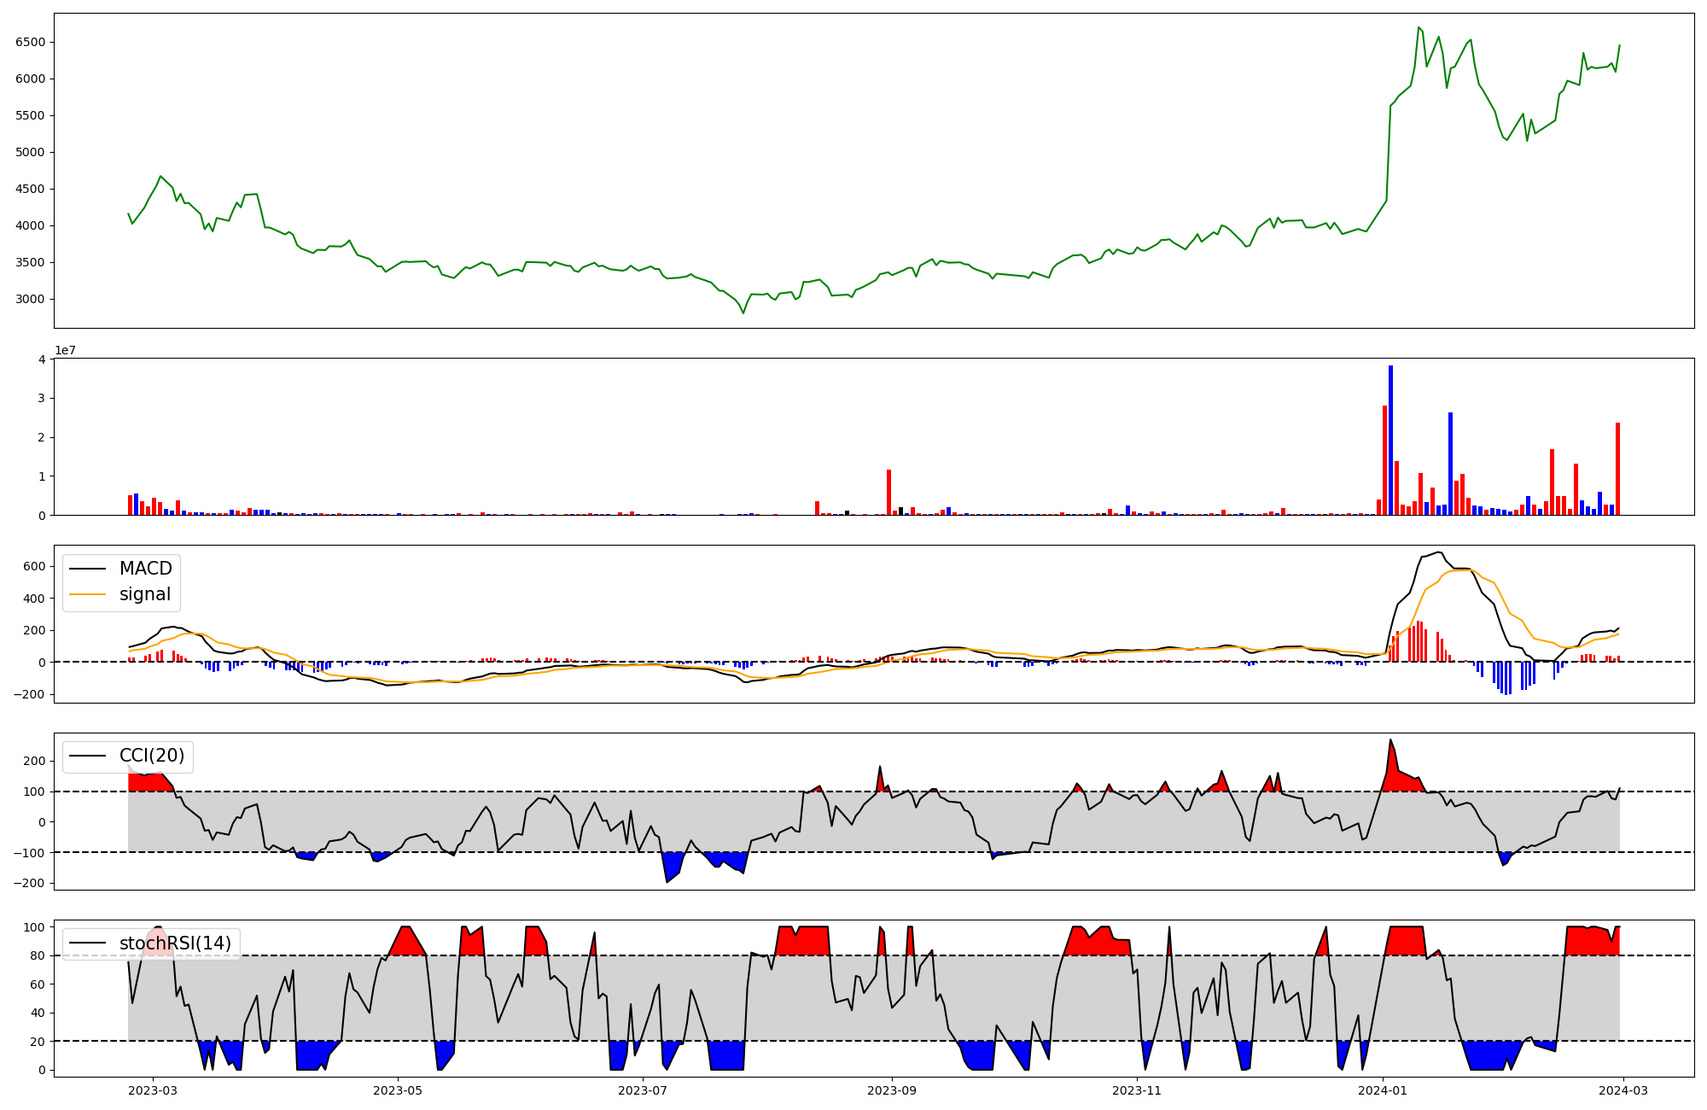Click the 600 tick on the MACD axis

point(34,566)
